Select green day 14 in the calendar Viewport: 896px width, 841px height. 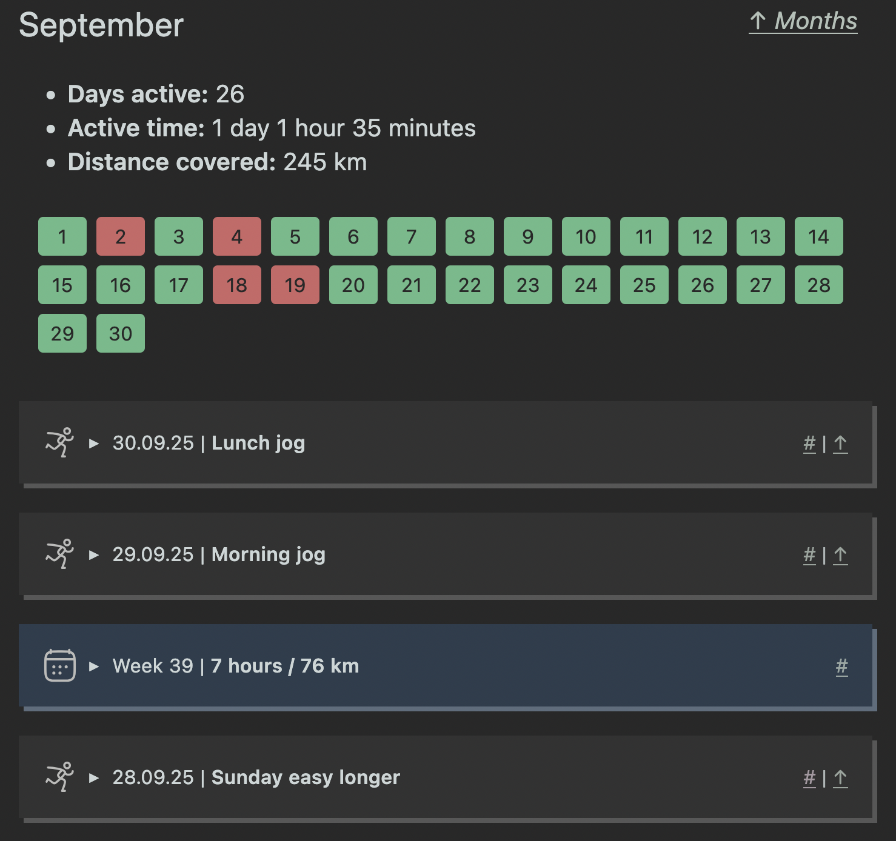coord(818,236)
